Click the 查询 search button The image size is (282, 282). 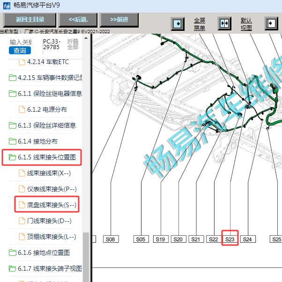coord(20,51)
